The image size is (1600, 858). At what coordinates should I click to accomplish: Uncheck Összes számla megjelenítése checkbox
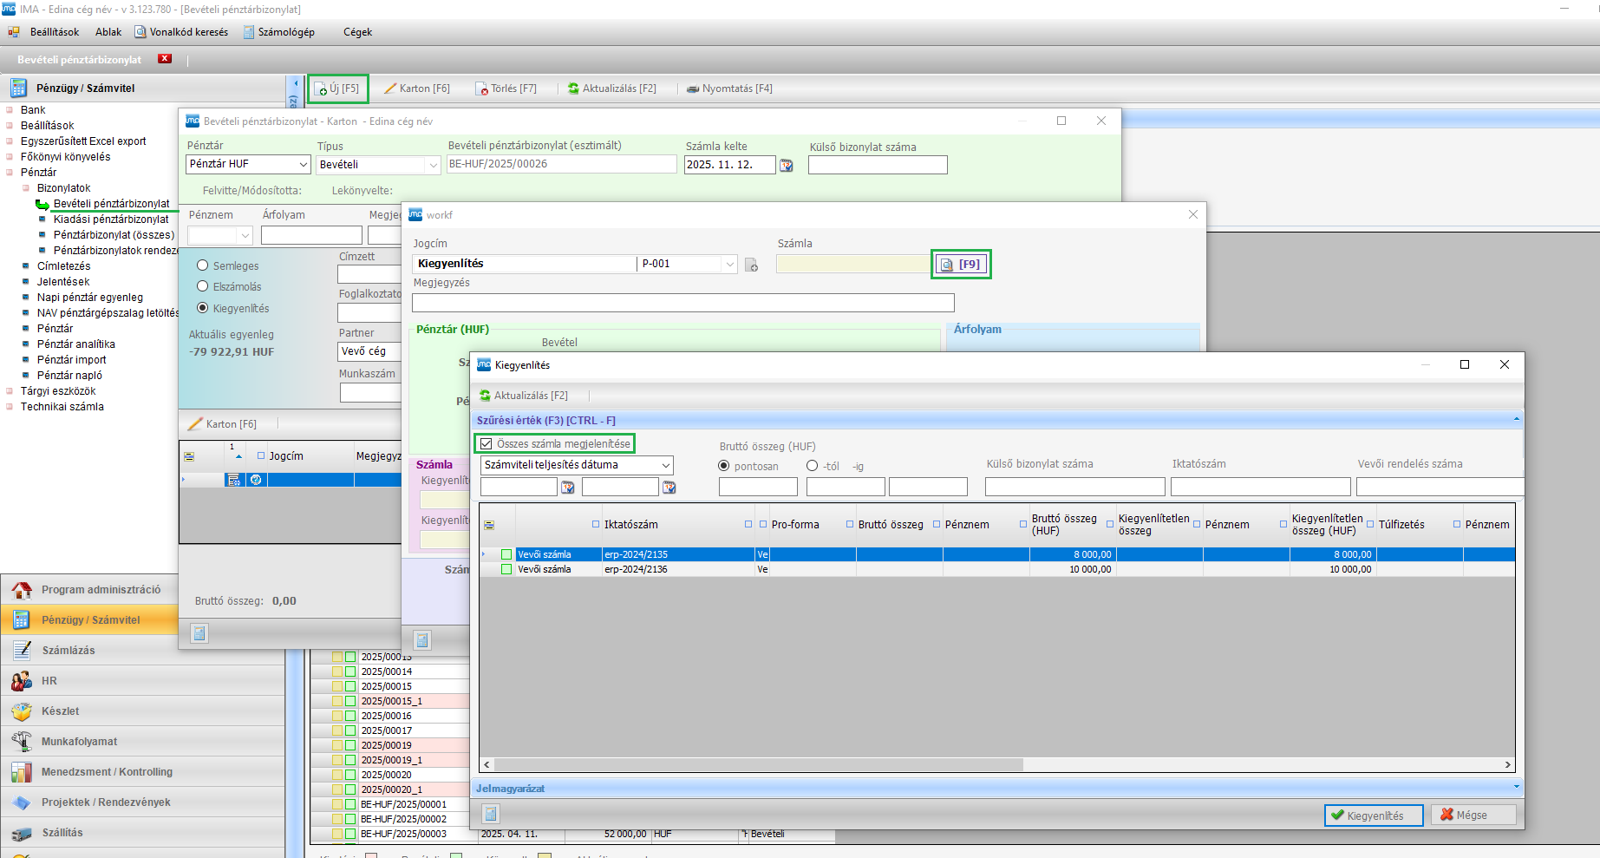[487, 443]
